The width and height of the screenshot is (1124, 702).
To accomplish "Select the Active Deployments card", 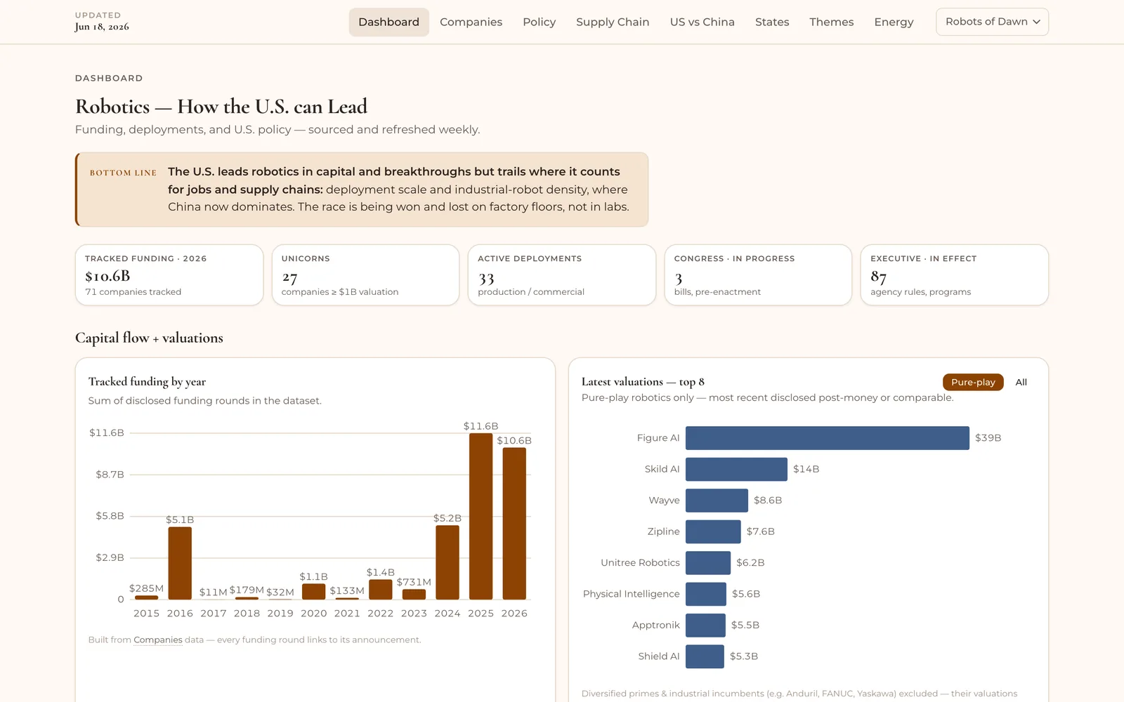I will (x=562, y=275).
